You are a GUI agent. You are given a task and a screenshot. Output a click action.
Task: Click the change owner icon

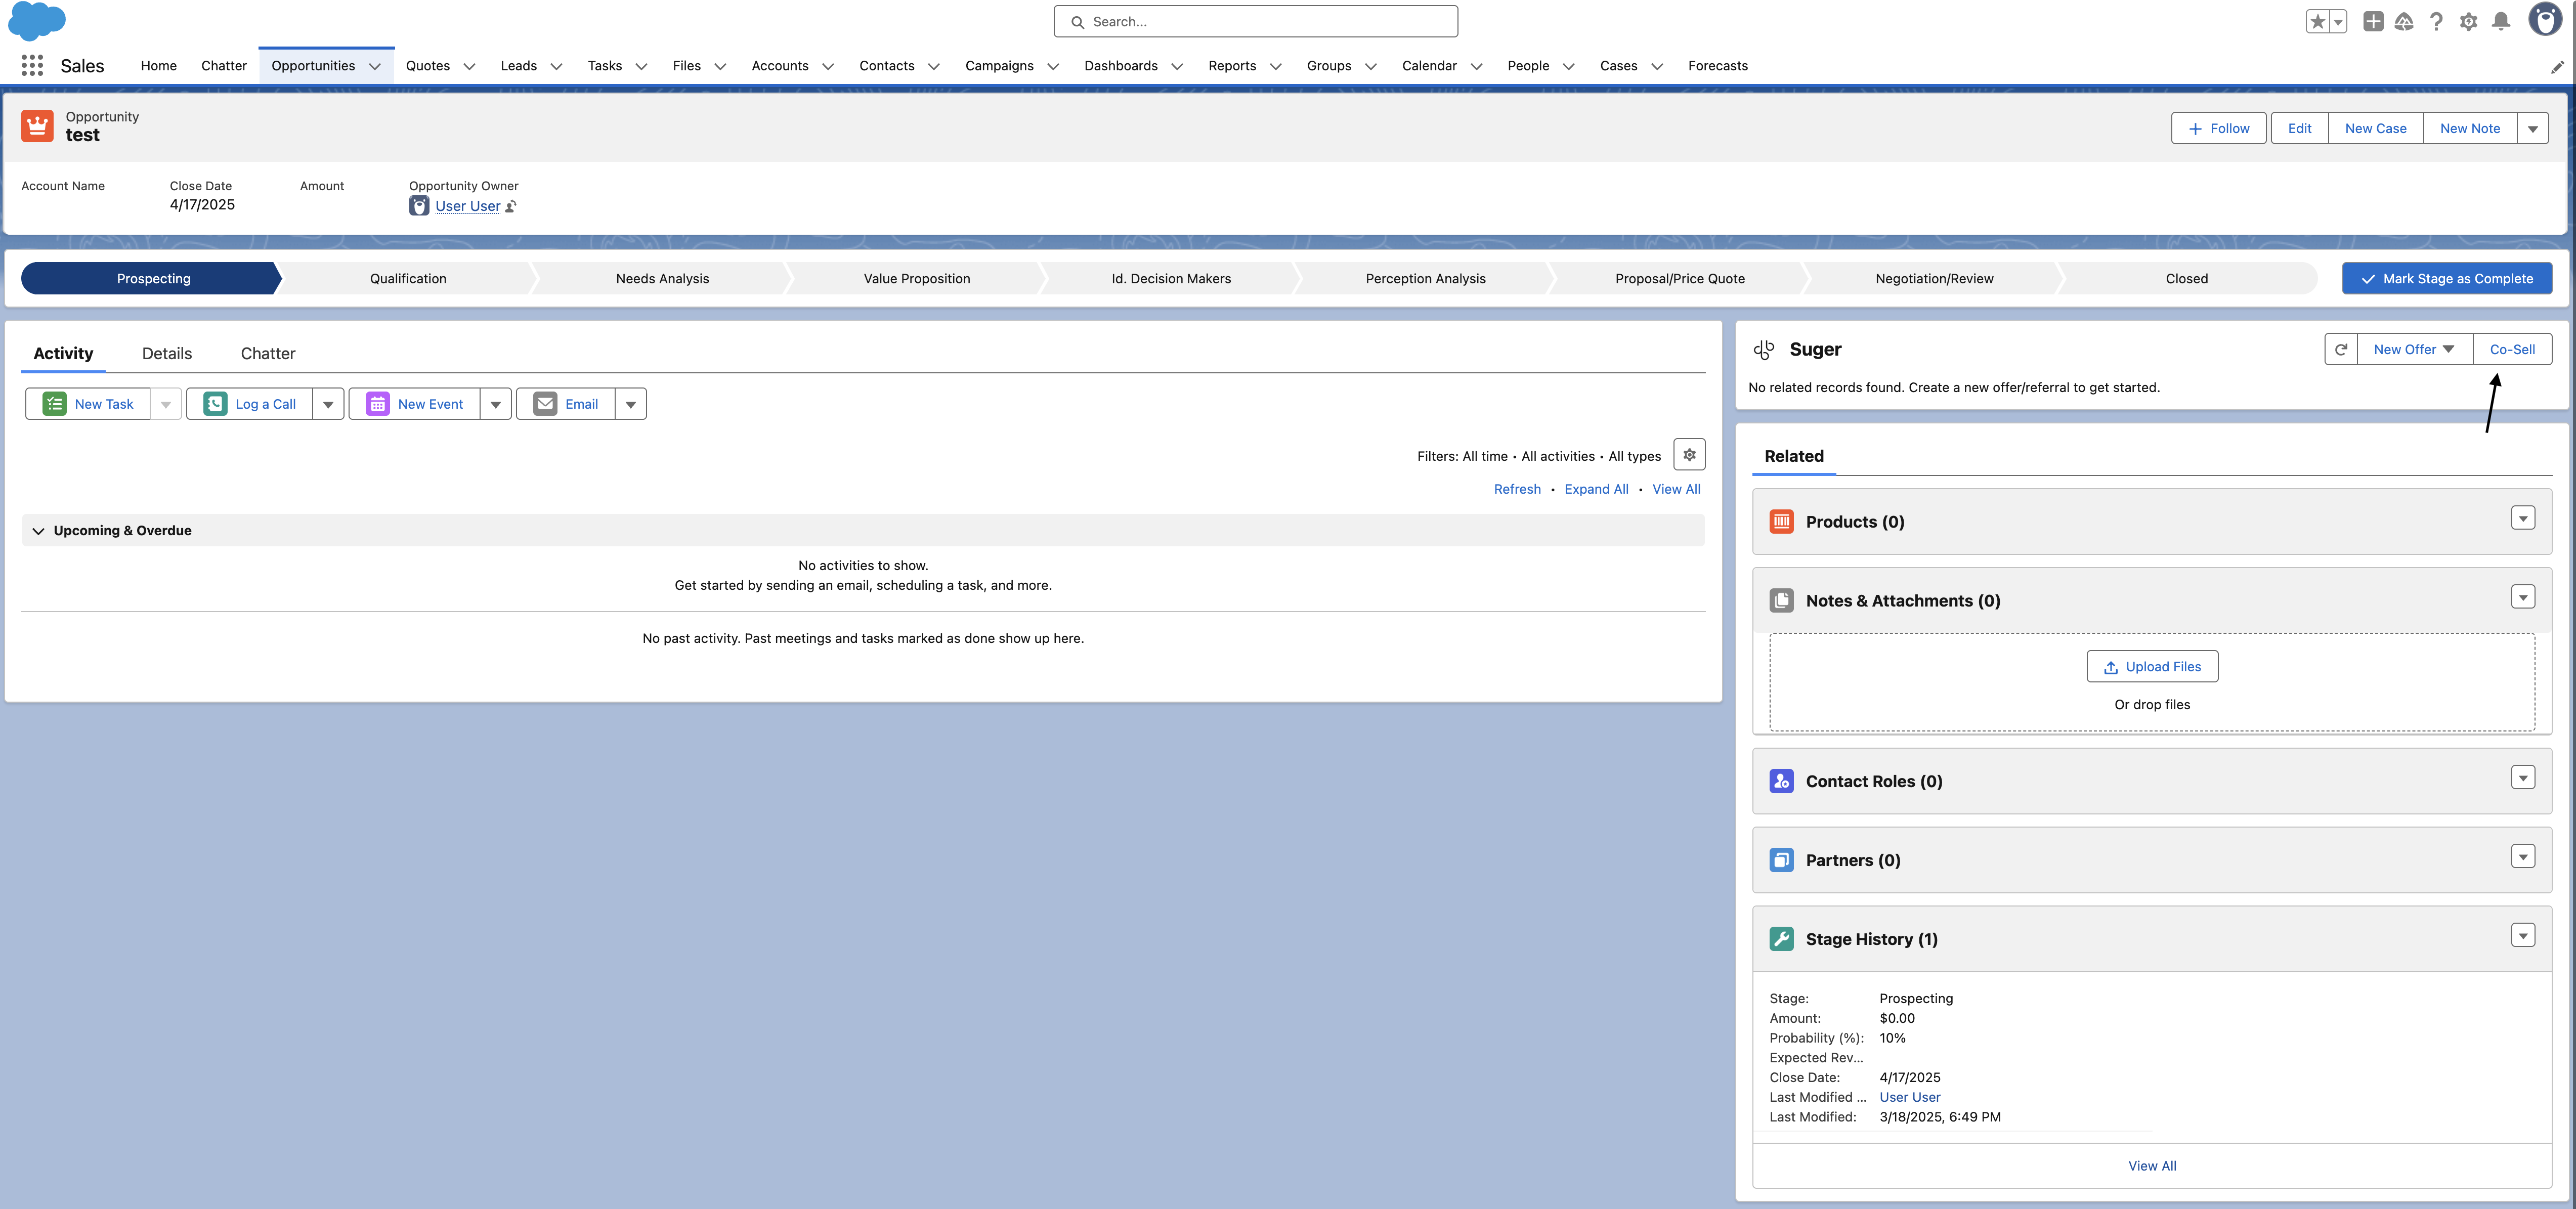[x=511, y=206]
